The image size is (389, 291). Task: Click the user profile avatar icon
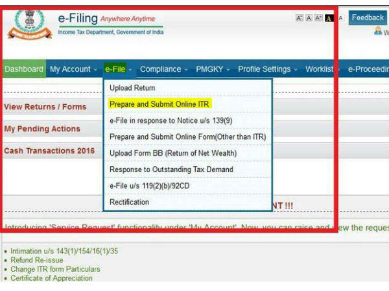[x=377, y=31]
